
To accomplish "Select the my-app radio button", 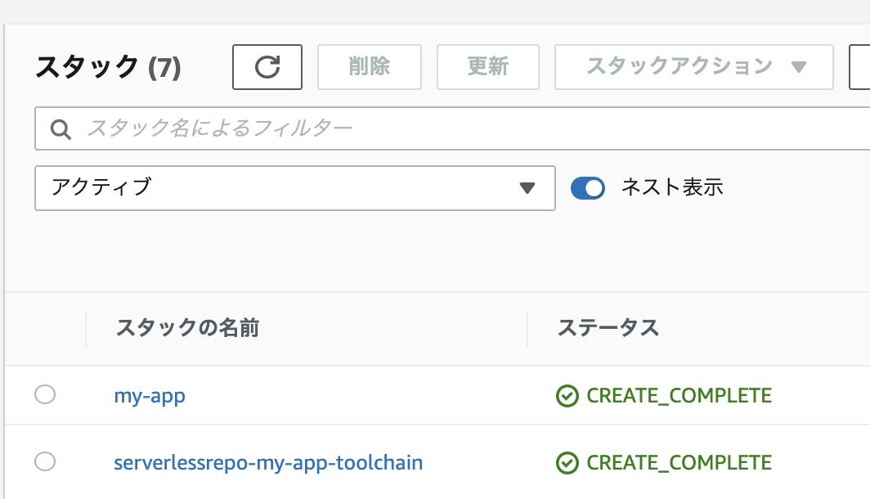I will pos(46,394).
